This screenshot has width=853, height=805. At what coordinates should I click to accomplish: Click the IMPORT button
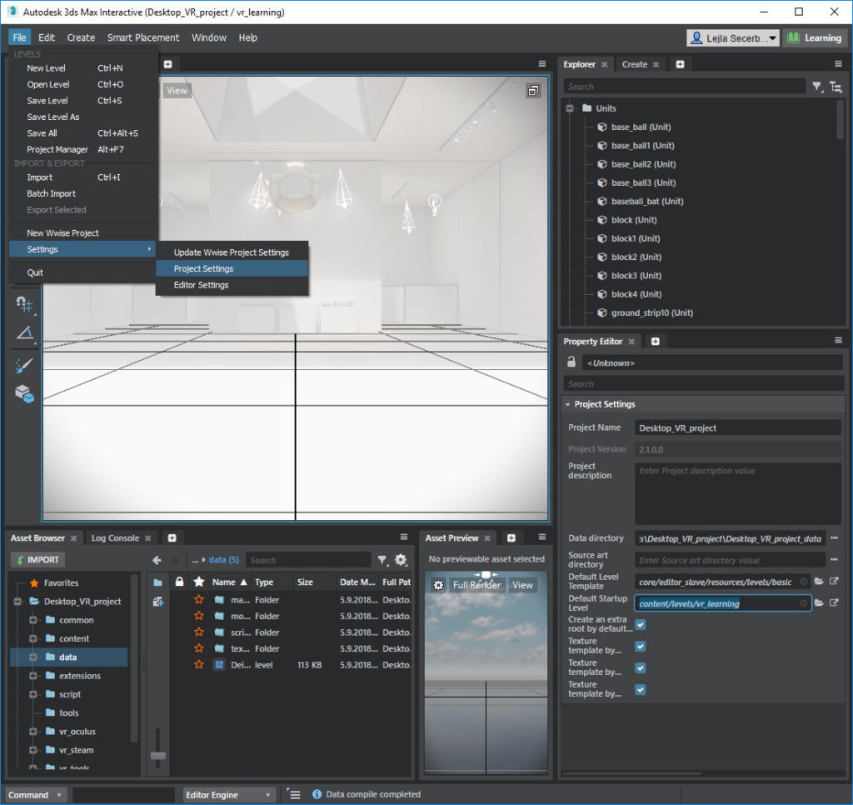coord(37,560)
